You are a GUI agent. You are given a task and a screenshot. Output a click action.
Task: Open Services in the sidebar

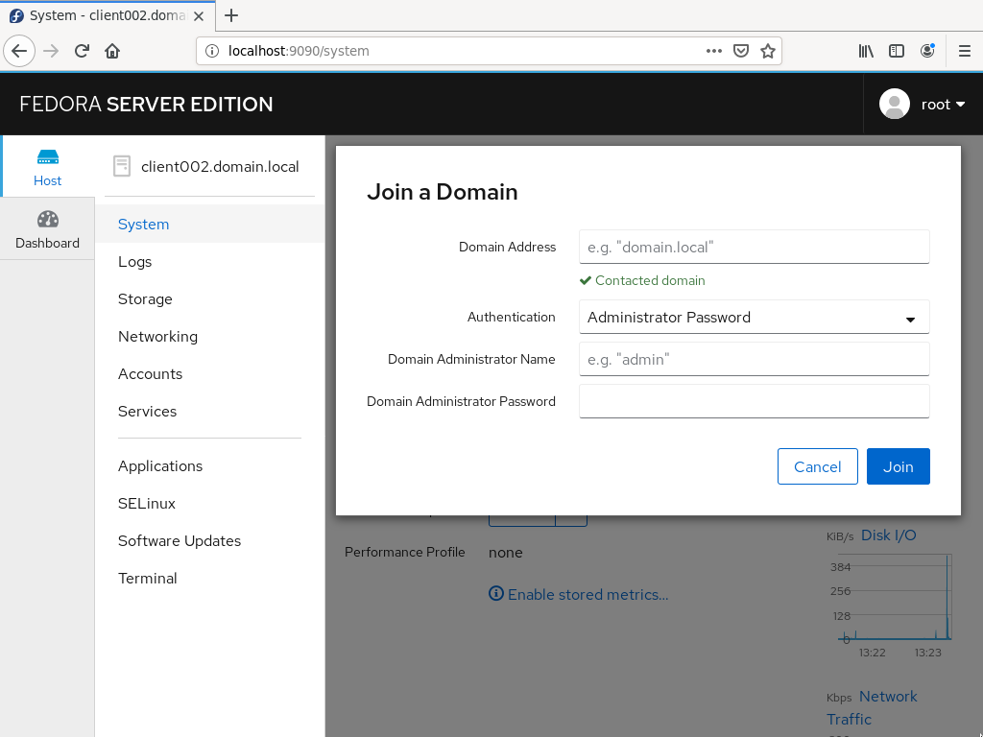(210, 412)
